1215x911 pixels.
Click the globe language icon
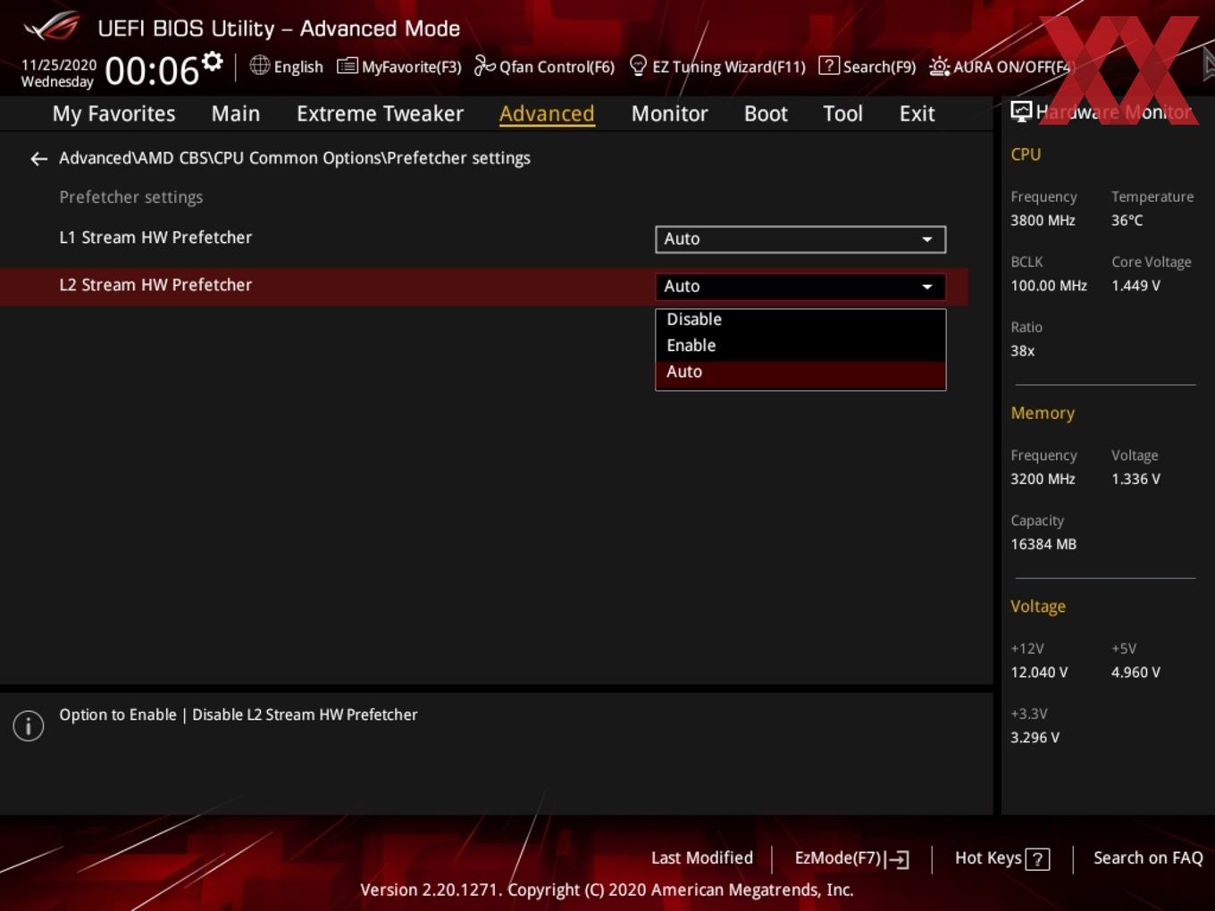[x=259, y=65]
